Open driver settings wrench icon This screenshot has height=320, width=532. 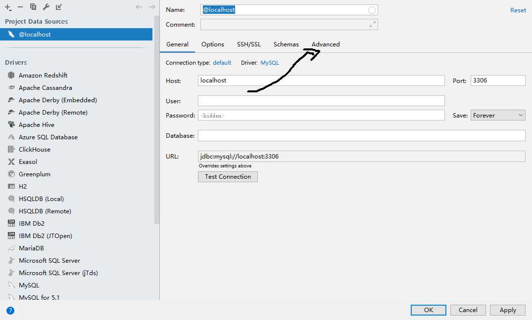[46, 7]
